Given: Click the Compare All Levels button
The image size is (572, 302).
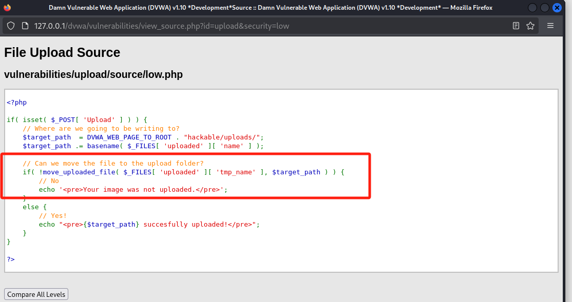Looking at the screenshot, I should tap(36, 294).
